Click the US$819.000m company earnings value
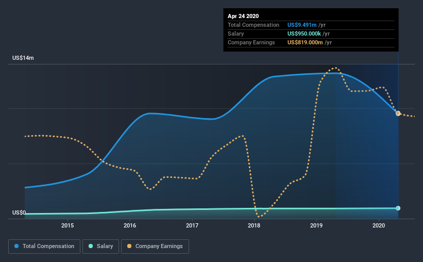Image resolution: width=423 pixels, height=262 pixels. click(305, 42)
